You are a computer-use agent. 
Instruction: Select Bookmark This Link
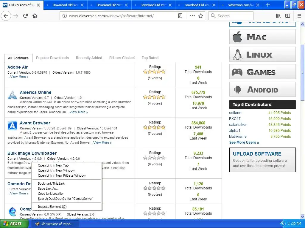click(x=66, y=183)
